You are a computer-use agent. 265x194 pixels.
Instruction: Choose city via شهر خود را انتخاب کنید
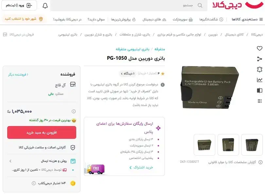pyautogui.click(x=24, y=19)
